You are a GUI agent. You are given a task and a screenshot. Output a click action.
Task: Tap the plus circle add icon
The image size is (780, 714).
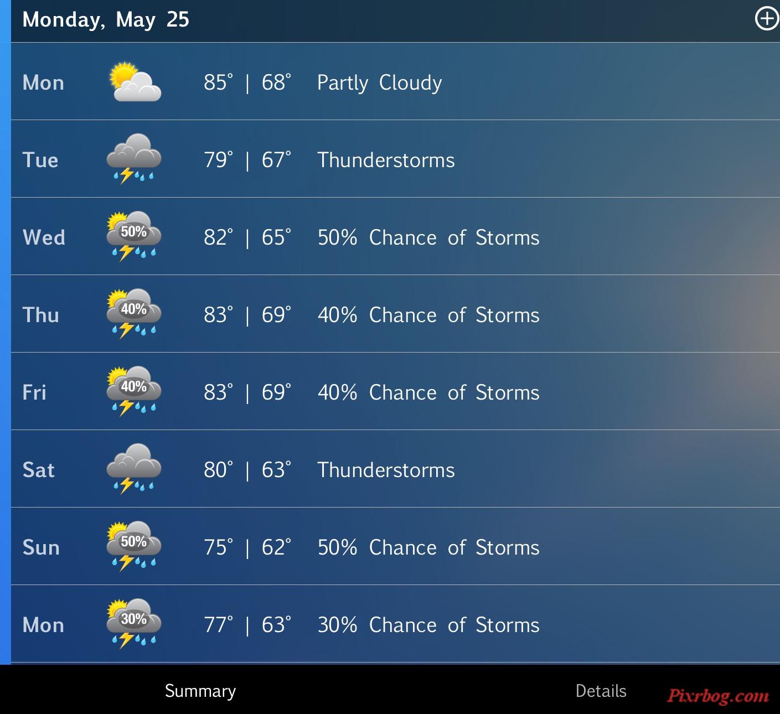tap(767, 19)
